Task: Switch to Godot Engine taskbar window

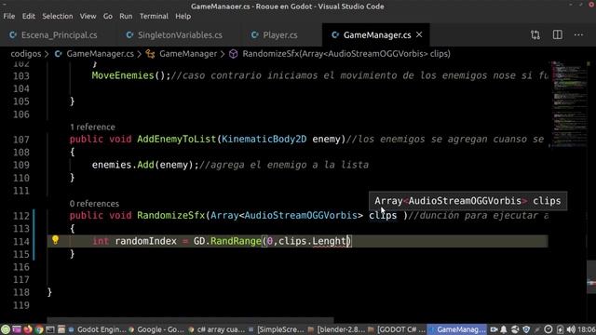Action: (x=97, y=329)
